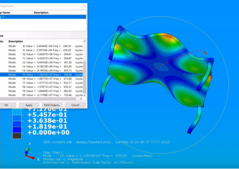The width and height of the screenshot is (239, 169).
Task: Close the Step/Frame dialog
Action: [84, 6]
